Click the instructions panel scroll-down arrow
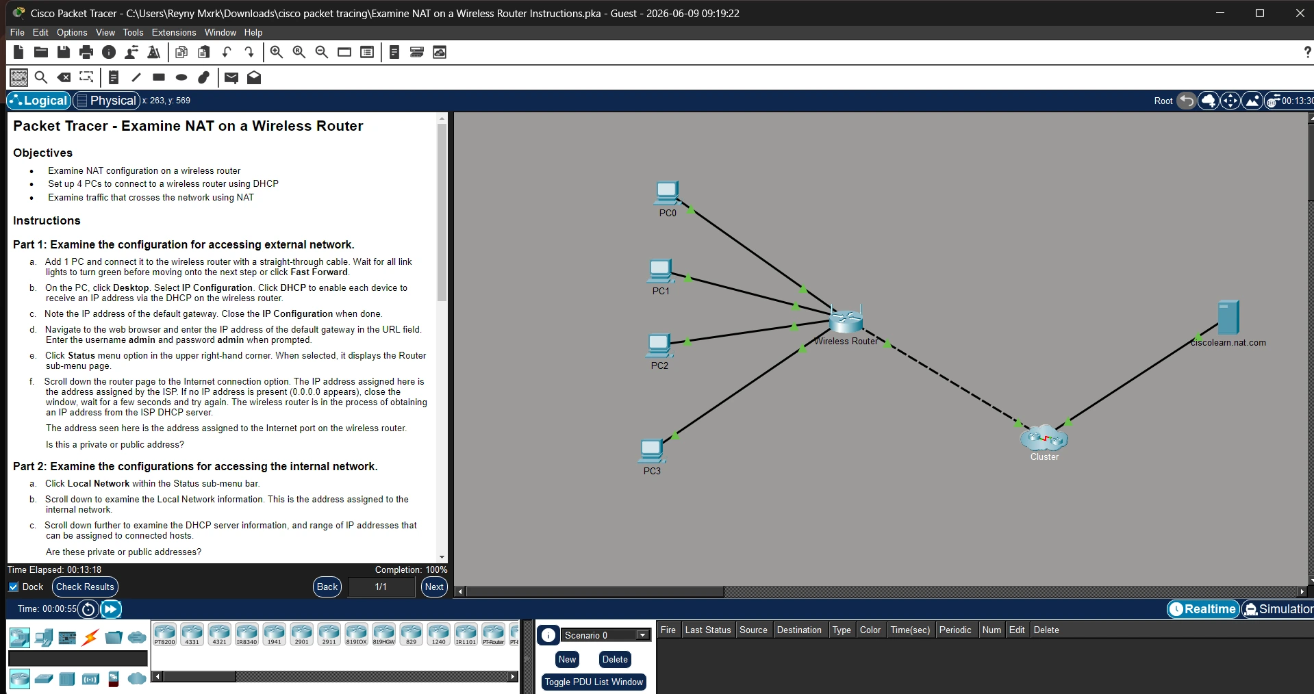 click(x=442, y=557)
